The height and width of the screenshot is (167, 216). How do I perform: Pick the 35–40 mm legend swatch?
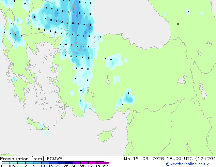(84, 163)
